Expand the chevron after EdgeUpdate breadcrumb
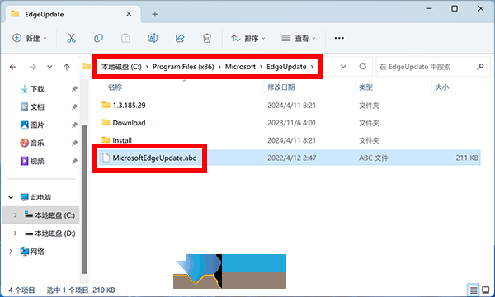The width and height of the screenshot is (495, 297). click(x=312, y=67)
